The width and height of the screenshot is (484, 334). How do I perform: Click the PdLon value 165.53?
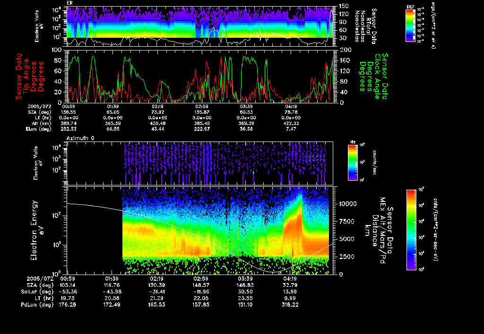click(156, 304)
